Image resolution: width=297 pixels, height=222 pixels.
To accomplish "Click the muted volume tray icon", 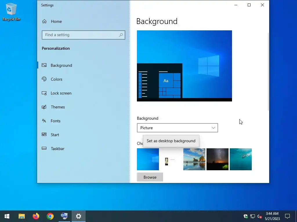I will [x=259, y=216].
